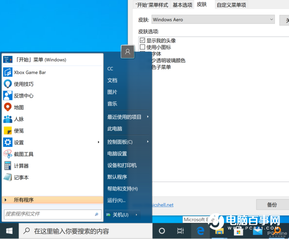The width and height of the screenshot is (289, 239).
Task: Open the 皮肤 skin dropdown Windows Aero
Action: pyautogui.click(x=213, y=20)
